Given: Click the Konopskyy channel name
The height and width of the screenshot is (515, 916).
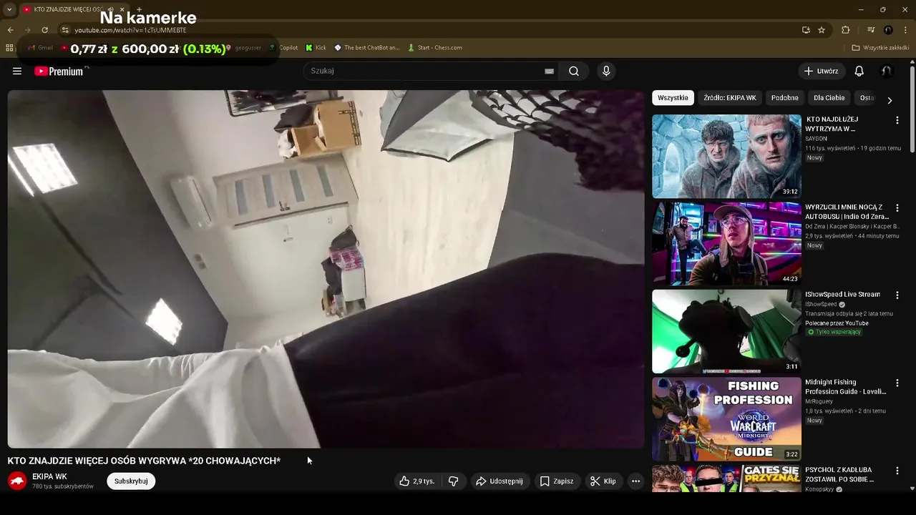Looking at the screenshot, I should 820,490.
